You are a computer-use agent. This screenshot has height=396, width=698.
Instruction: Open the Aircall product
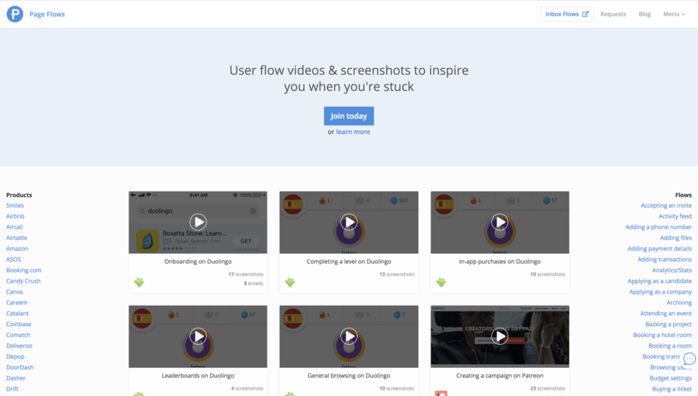[14, 227]
